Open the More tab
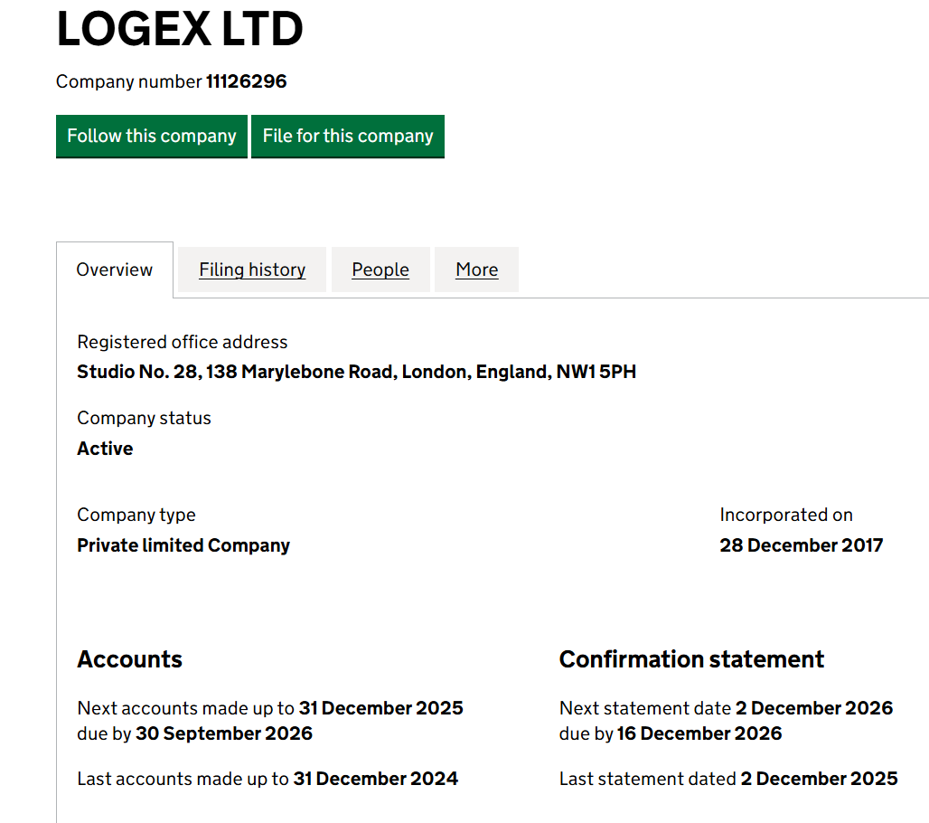The width and height of the screenshot is (929, 823). pos(477,270)
